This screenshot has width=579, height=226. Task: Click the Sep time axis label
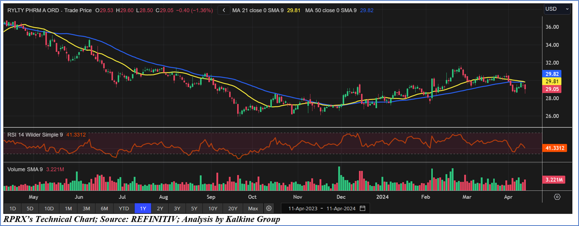click(x=211, y=197)
